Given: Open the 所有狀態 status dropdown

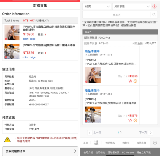Looking at the screenshot, I should (132, 7).
